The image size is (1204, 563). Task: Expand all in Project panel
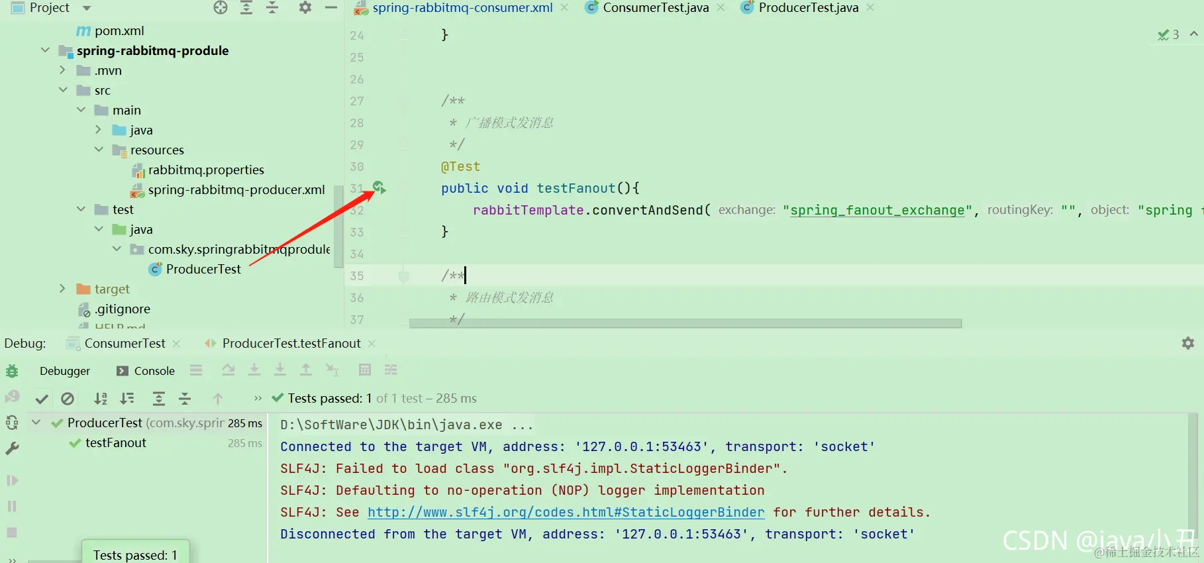pos(246,7)
